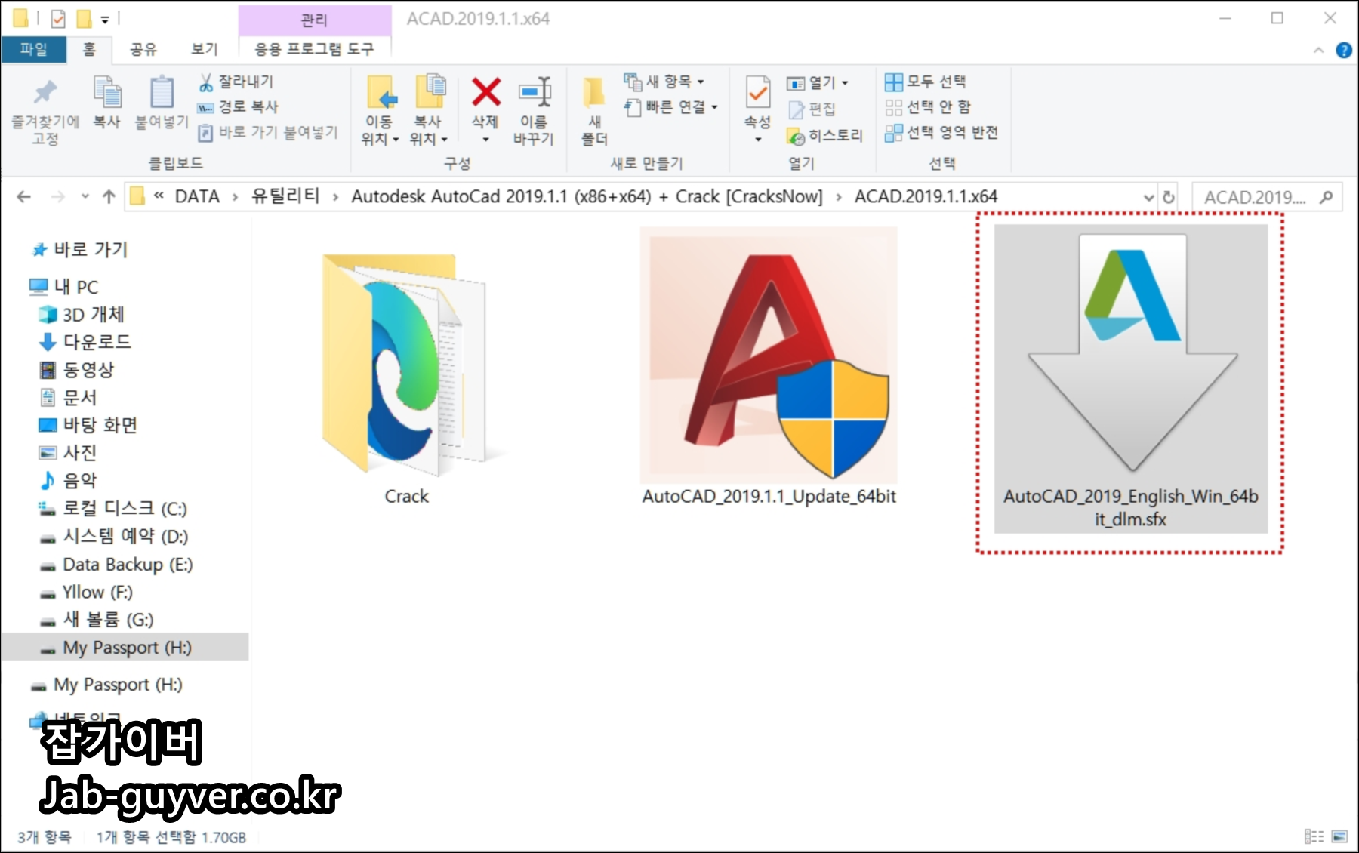Image resolution: width=1359 pixels, height=853 pixels.
Task: Open 이동 위치 (Move to) dropdown
Action: tap(380, 111)
